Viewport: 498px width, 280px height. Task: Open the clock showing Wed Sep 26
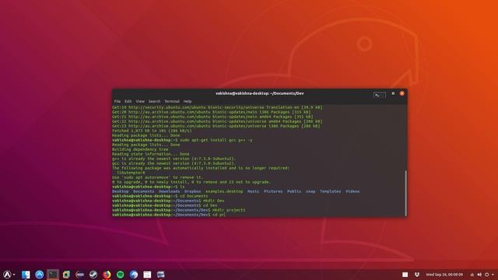pos(444,275)
